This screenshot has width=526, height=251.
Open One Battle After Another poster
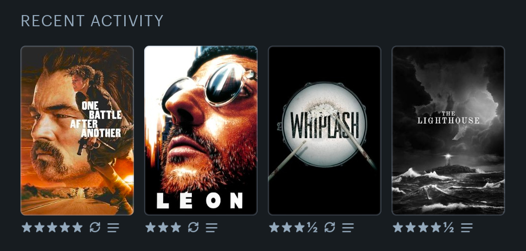[77, 130]
